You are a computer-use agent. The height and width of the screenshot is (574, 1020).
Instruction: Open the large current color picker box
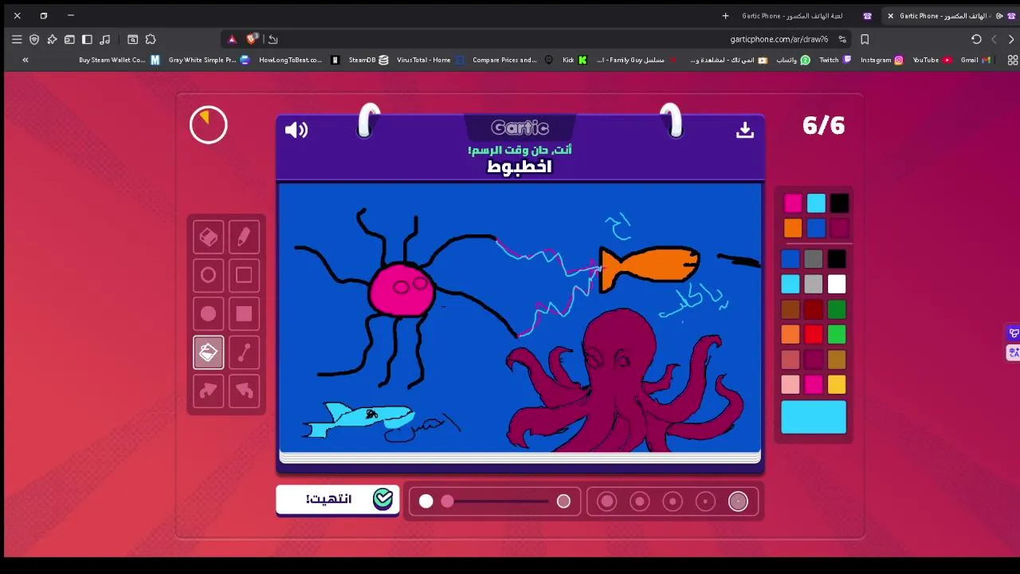[x=814, y=417]
